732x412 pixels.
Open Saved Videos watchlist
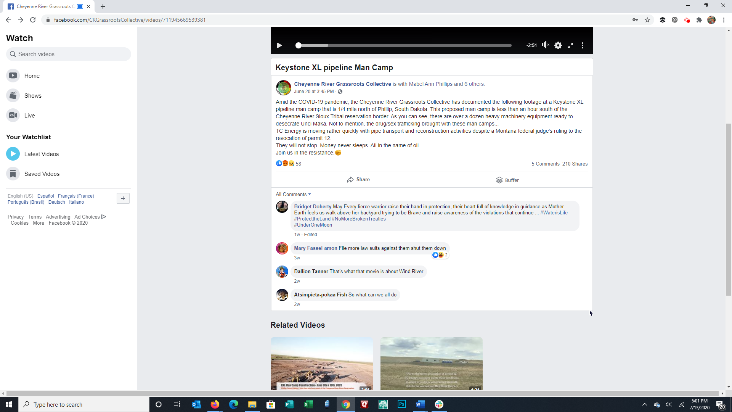[x=42, y=174]
